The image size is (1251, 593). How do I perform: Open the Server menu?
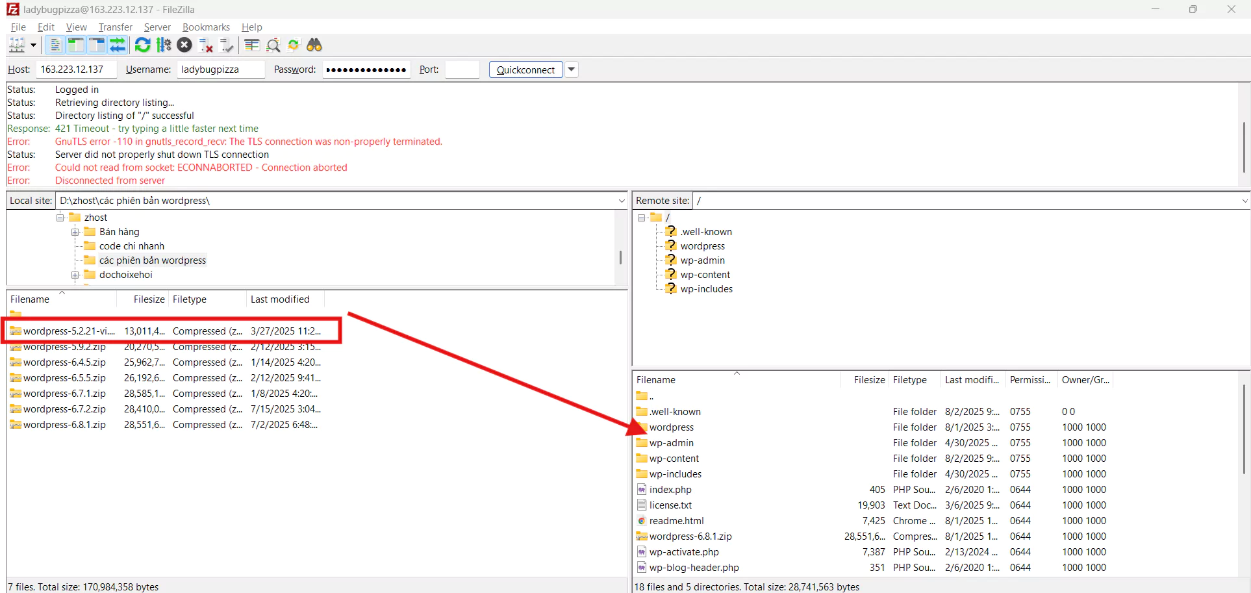(157, 27)
